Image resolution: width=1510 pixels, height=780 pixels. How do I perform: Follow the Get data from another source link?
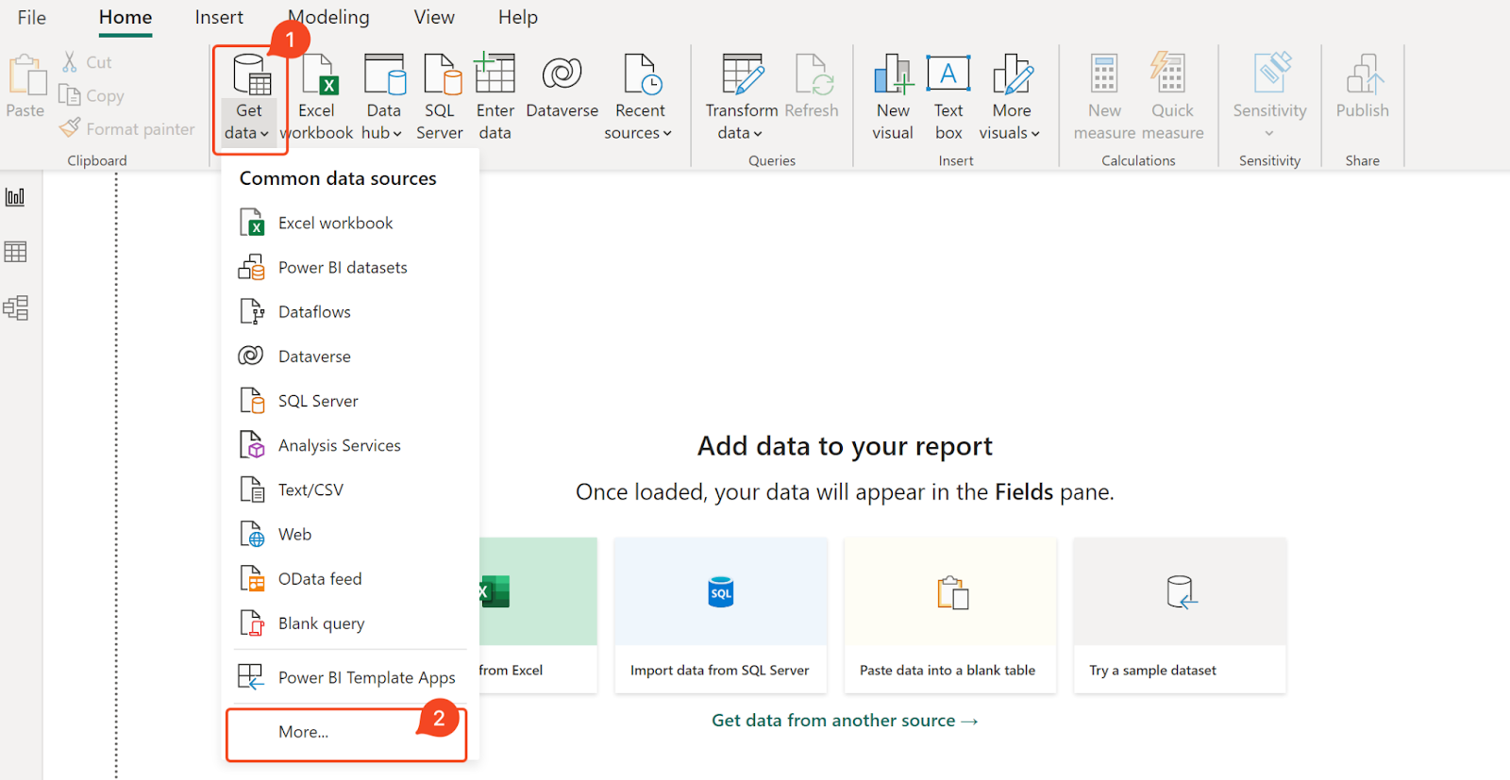pos(845,721)
